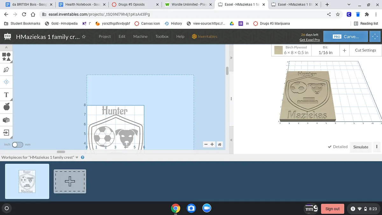Click the Get Easel Pro link
The width and height of the screenshot is (382, 215).
309,40
